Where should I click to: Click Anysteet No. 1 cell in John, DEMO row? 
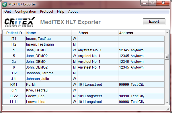(98, 62)
